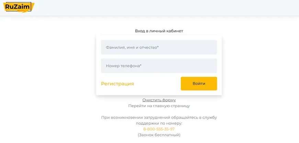Image resolution: width=299 pixels, height=143 pixels.
Task: Click the "Очистить форму" link
Action: [x=159, y=100]
